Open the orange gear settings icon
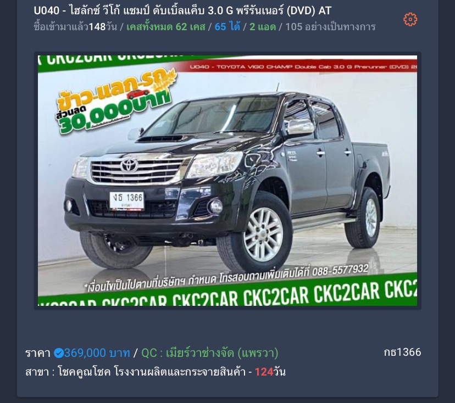455x403 pixels. click(x=410, y=19)
